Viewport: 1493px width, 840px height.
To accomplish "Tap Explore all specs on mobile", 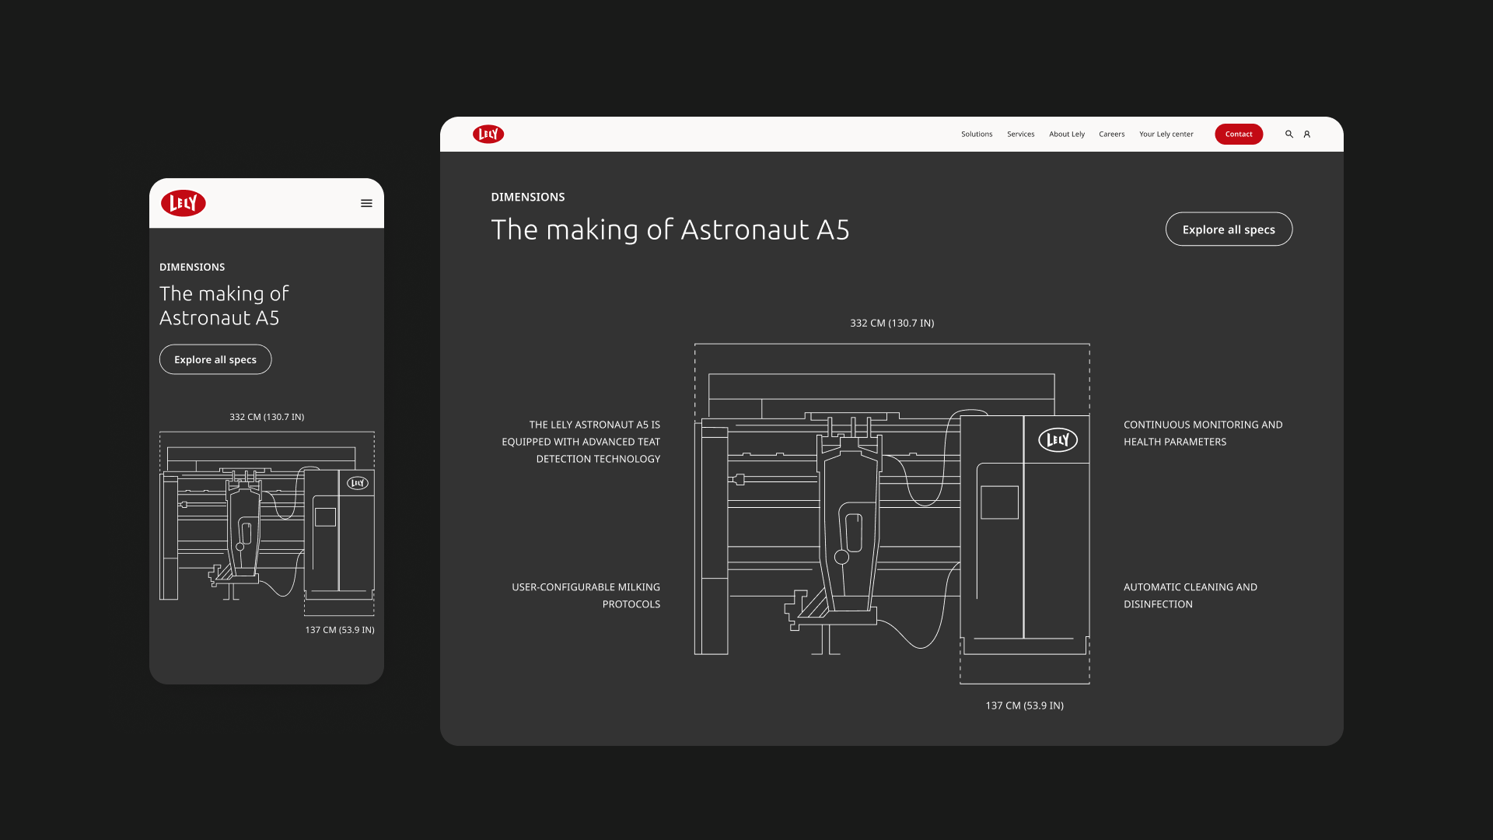I will (x=215, y=359).
